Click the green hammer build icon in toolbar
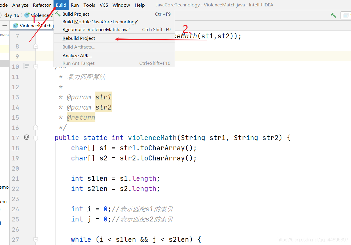351x245 pixels. coord(333,15)
